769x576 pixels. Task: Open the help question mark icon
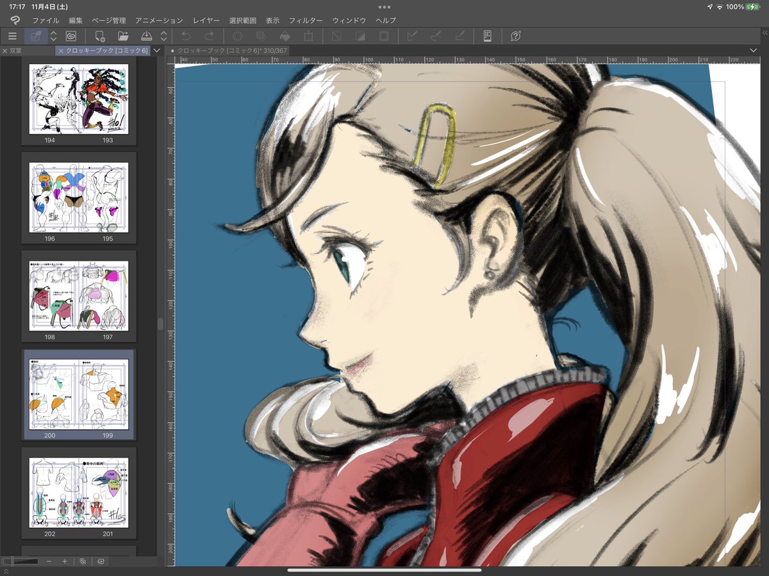point(515,37)
